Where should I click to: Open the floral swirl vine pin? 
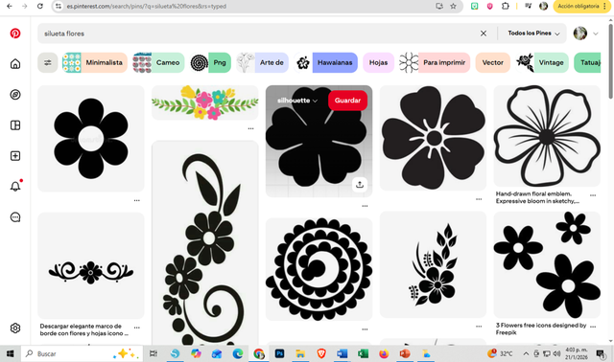(x=204, y=242)
